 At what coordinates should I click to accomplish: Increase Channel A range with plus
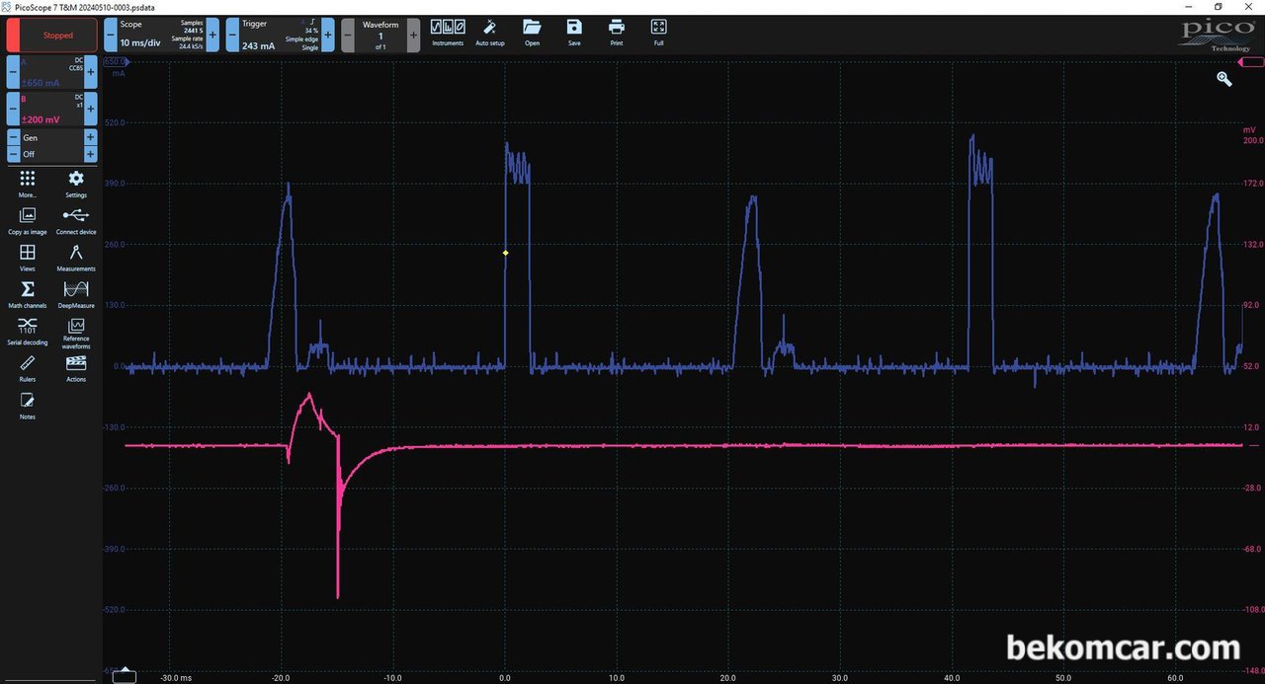91,72
